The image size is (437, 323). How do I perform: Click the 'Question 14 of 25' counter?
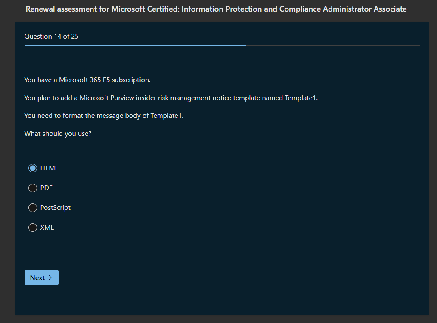pyautogui.click(x=51, y=37)
